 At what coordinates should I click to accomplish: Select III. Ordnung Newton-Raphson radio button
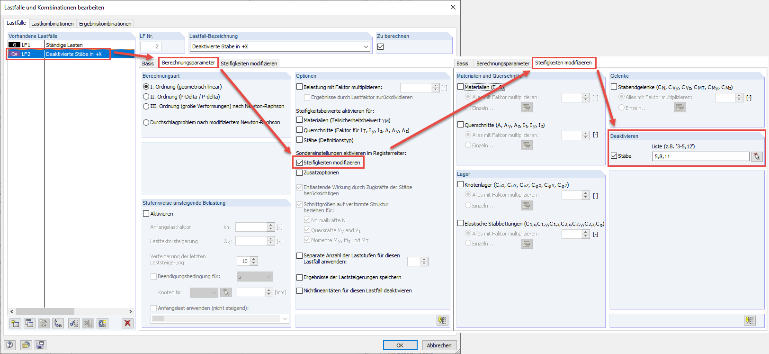pyautogui.click(x=146, y=106)
